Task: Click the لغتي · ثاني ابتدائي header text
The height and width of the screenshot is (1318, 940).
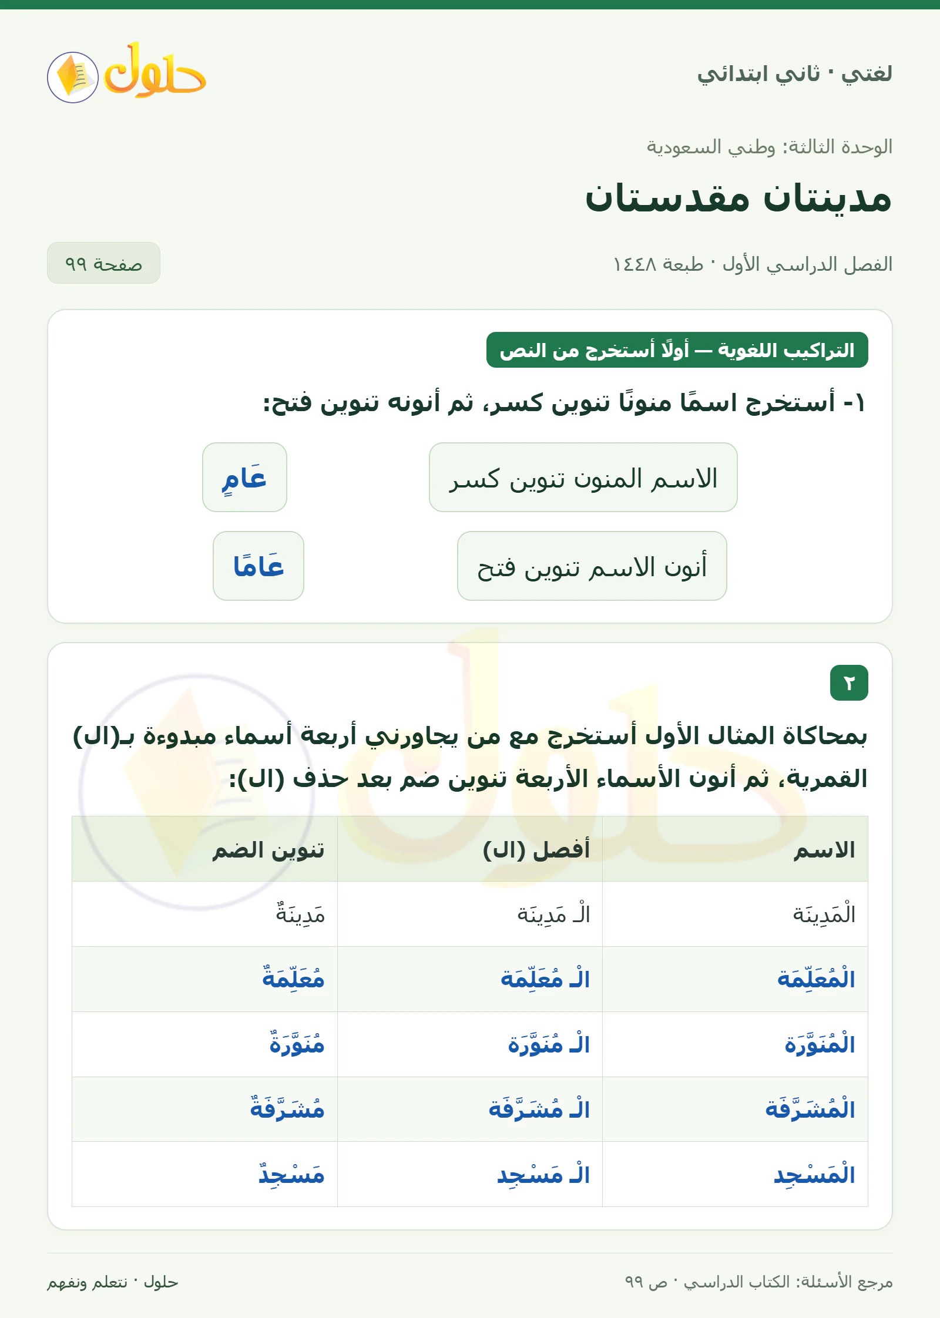Action: point(794,74)
